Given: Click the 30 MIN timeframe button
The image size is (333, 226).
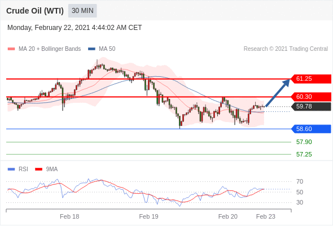Looking at the screenshot, I should pyautogui.click(x=82, y=11).
